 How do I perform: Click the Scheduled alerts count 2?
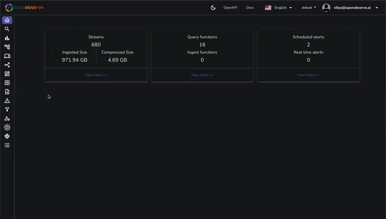[308, 45]
